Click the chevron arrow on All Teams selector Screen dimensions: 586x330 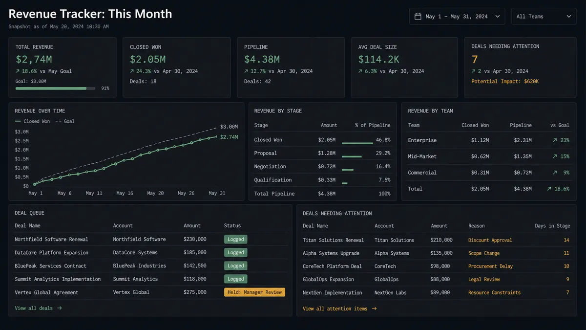(x=568, y=16)
